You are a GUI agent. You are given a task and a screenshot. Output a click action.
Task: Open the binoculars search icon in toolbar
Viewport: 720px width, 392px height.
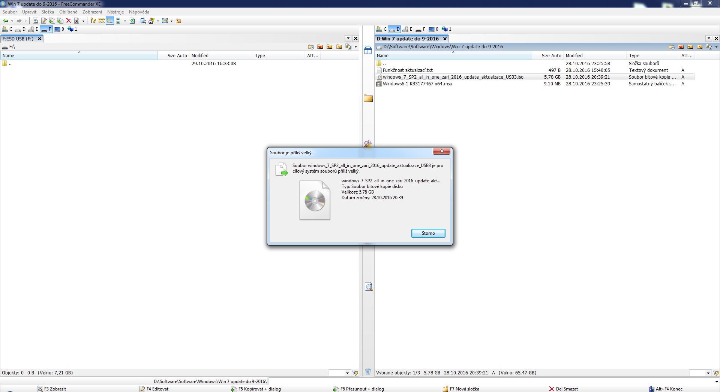[77, 21]
